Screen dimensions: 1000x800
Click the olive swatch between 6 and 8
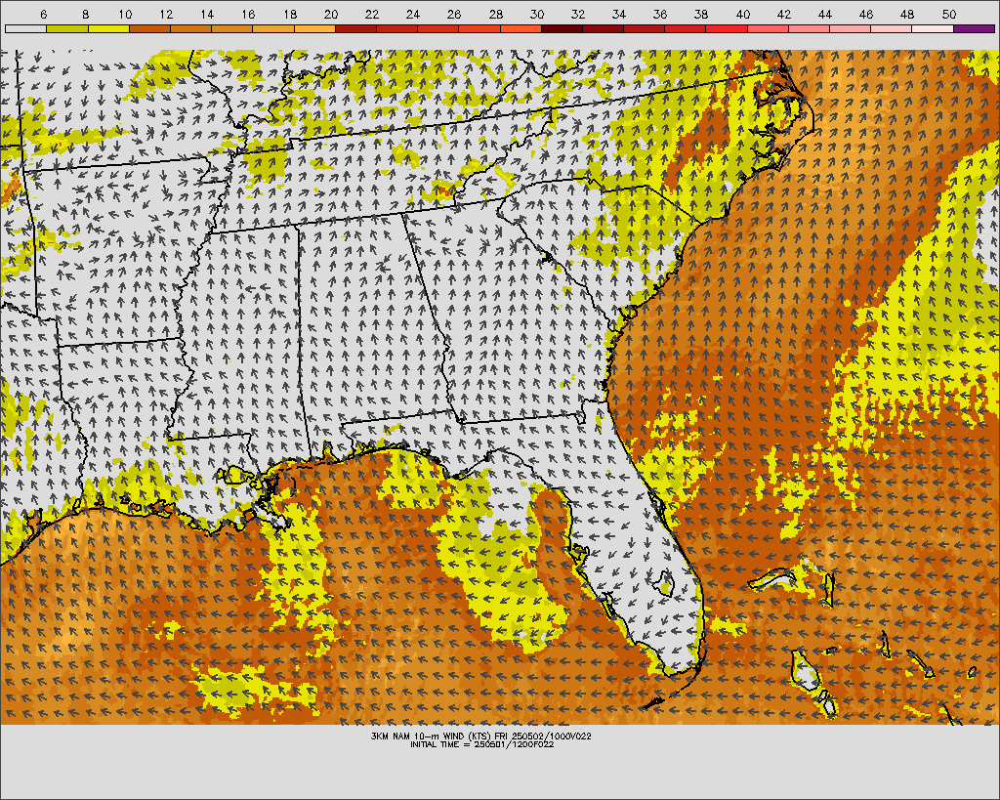coord(67,28)
